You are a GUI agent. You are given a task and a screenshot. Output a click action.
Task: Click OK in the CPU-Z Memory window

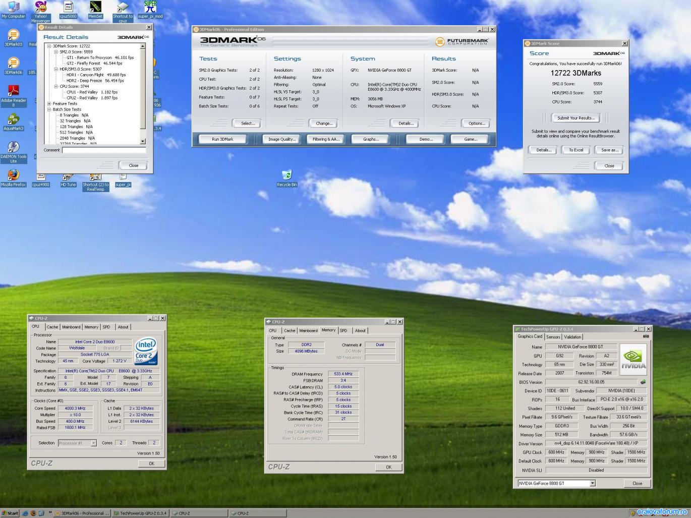[388, 467]
